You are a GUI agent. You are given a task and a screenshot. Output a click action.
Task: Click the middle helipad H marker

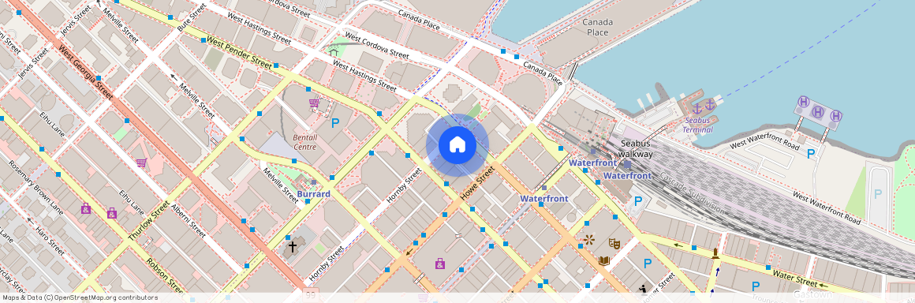point(817,111)
